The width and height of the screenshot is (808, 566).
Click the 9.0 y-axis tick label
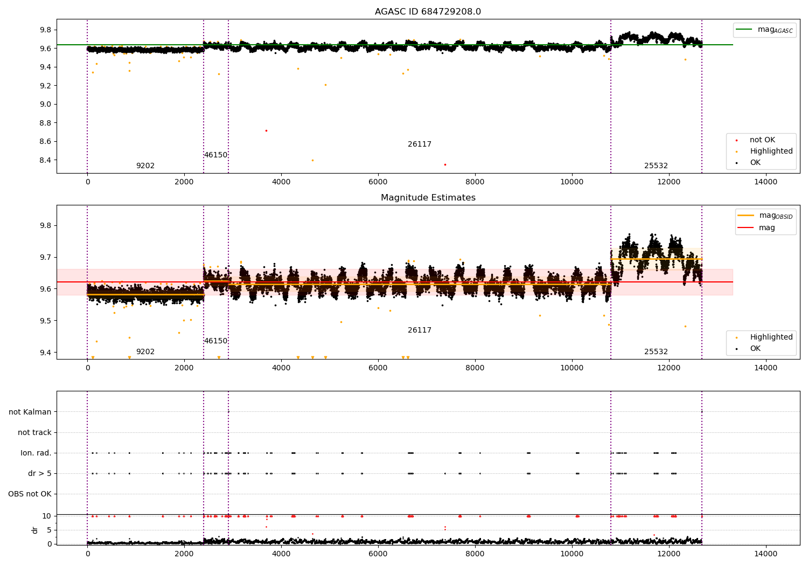coord(46,104)
